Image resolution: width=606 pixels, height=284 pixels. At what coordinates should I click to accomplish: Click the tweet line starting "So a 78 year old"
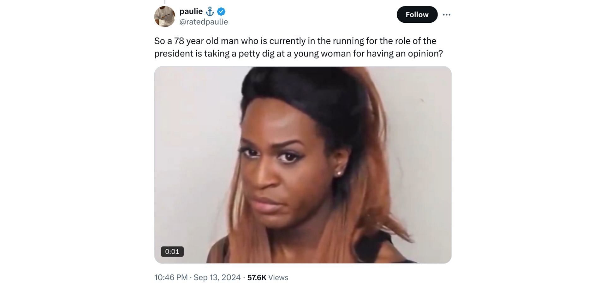[295, 41]
